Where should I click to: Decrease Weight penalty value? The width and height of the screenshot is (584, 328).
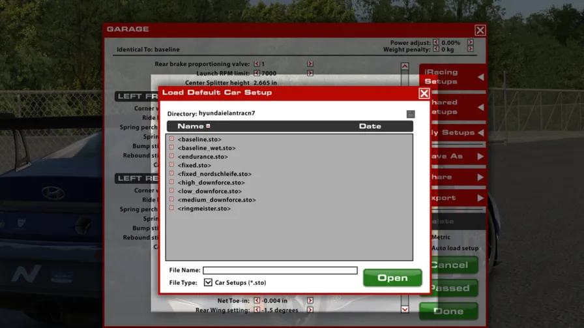coord(436,49)
